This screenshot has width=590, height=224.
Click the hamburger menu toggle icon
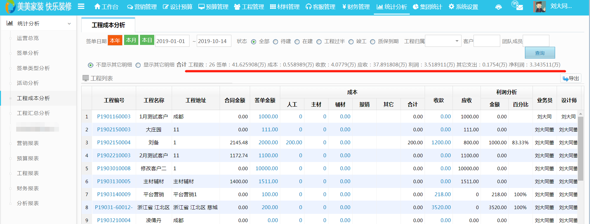(81, 7)
